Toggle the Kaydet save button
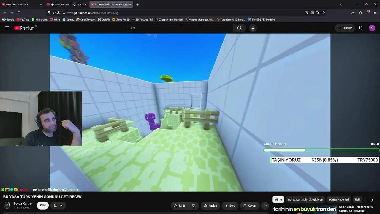This screenshot has height=214, width=380. click(x=250, y=206)
